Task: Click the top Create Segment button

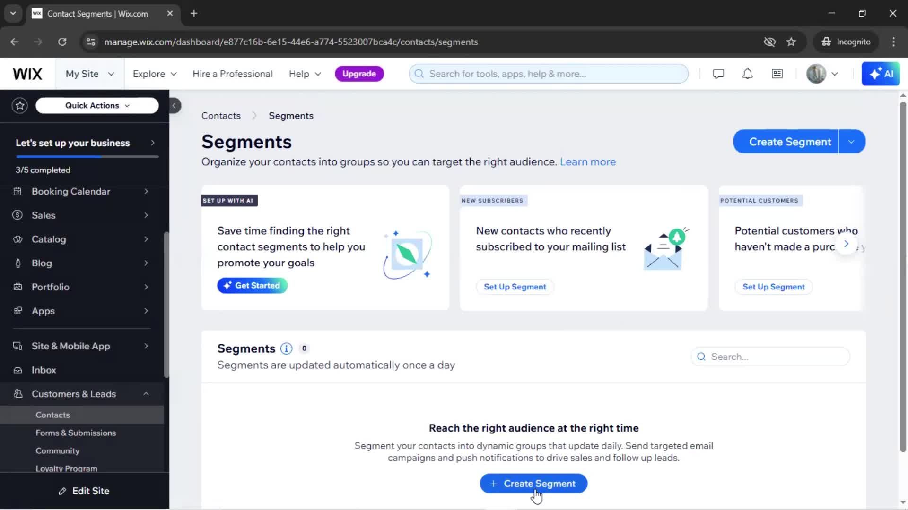Action: pos(786,142)
